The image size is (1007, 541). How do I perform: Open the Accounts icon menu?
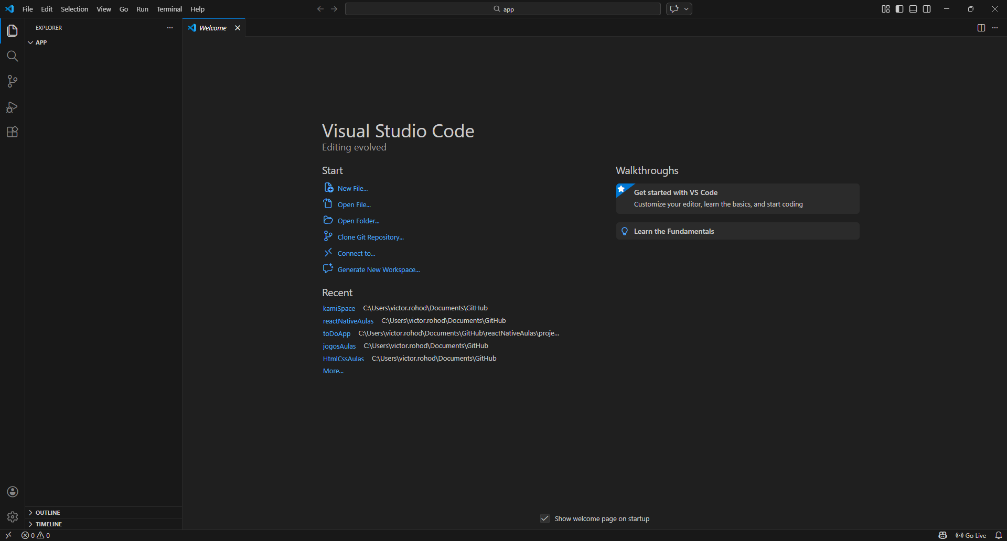(x=13, y=492)
